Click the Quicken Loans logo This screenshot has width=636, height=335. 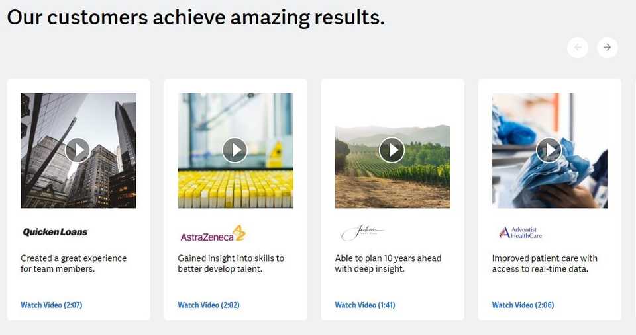point(55,232)
